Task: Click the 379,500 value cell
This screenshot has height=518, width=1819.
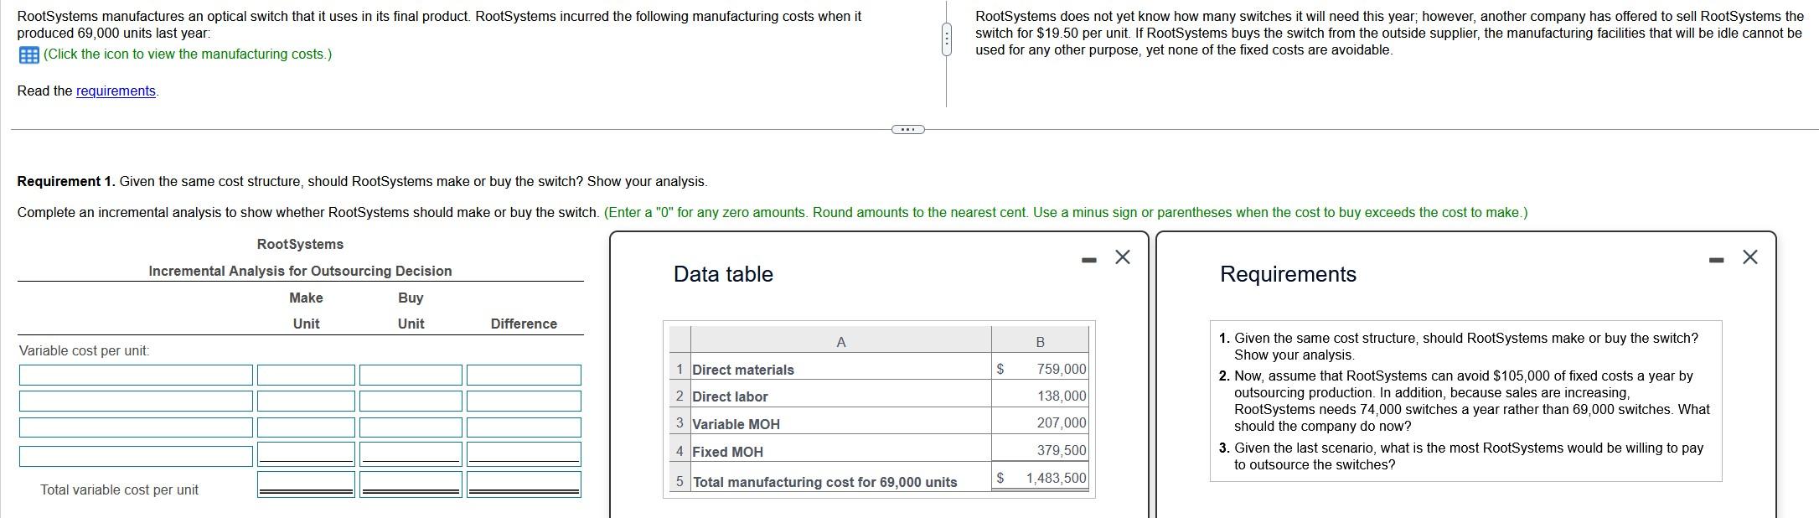Action: [1041, 451]
